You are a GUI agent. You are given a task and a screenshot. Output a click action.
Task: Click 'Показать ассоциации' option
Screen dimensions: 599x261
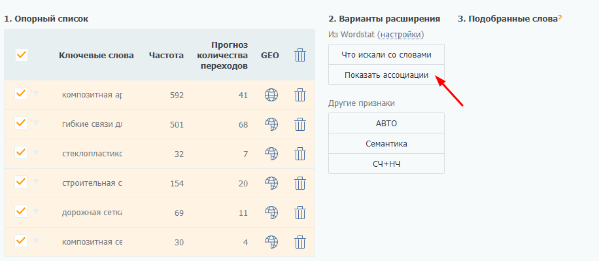tap(386, 75)
